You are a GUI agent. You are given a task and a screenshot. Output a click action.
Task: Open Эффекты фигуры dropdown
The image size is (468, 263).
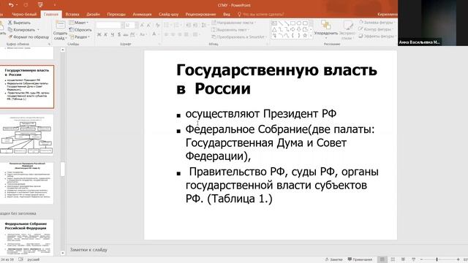pos(377,36)
